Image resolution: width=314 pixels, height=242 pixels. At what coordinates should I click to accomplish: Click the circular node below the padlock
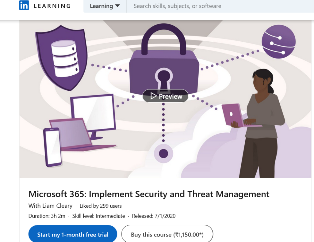click(163, 153)
